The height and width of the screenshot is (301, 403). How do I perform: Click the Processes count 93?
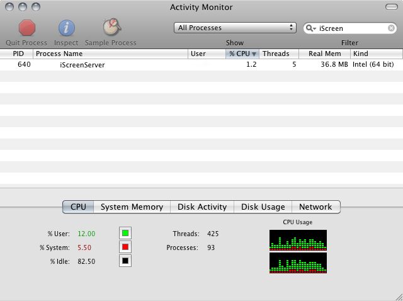point(211,247)
